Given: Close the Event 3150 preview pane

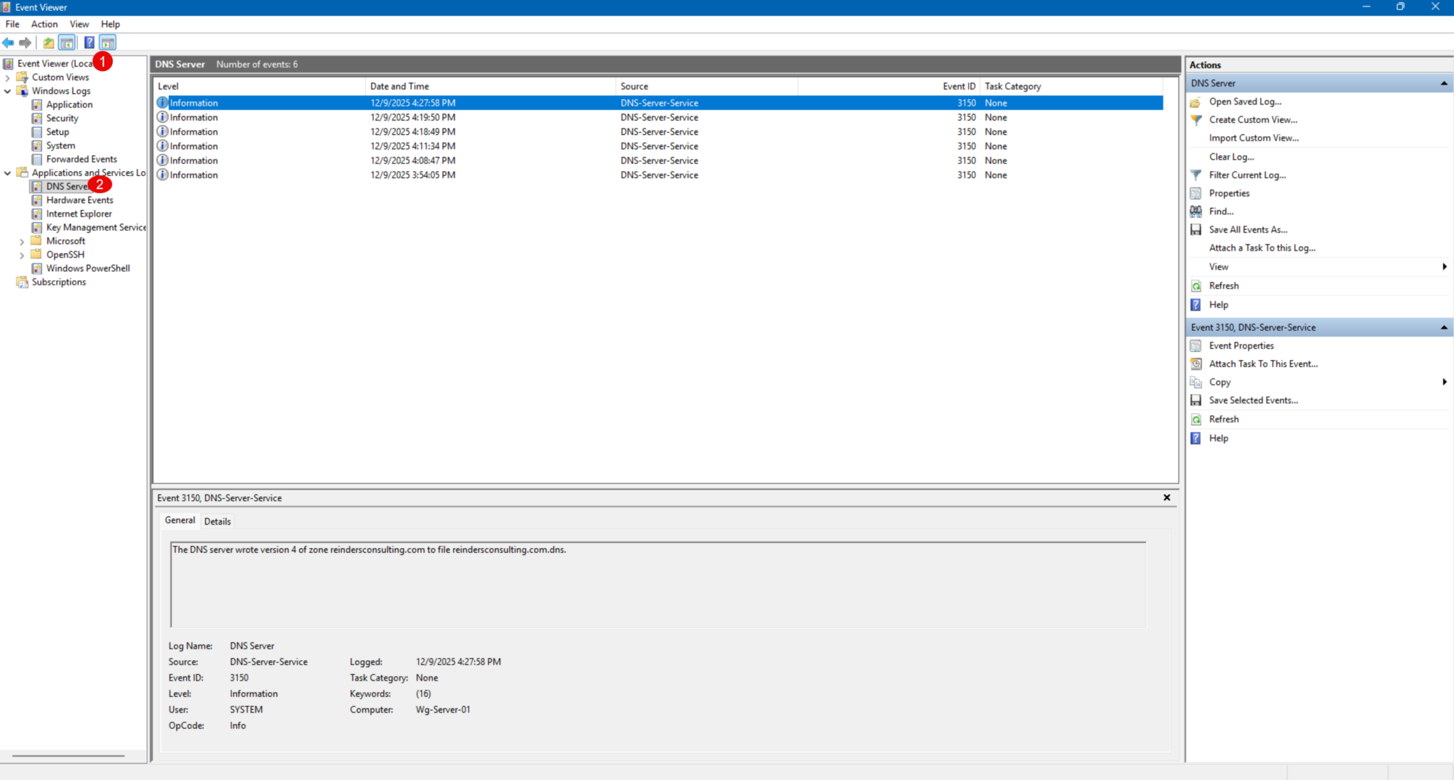Looking at the screenshot, I should click(1166, 497).
